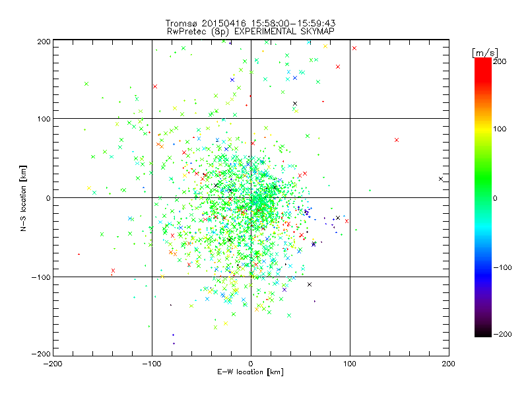Click the -200 label on the colorbar

pyautogui.click(x=502, y=334)
